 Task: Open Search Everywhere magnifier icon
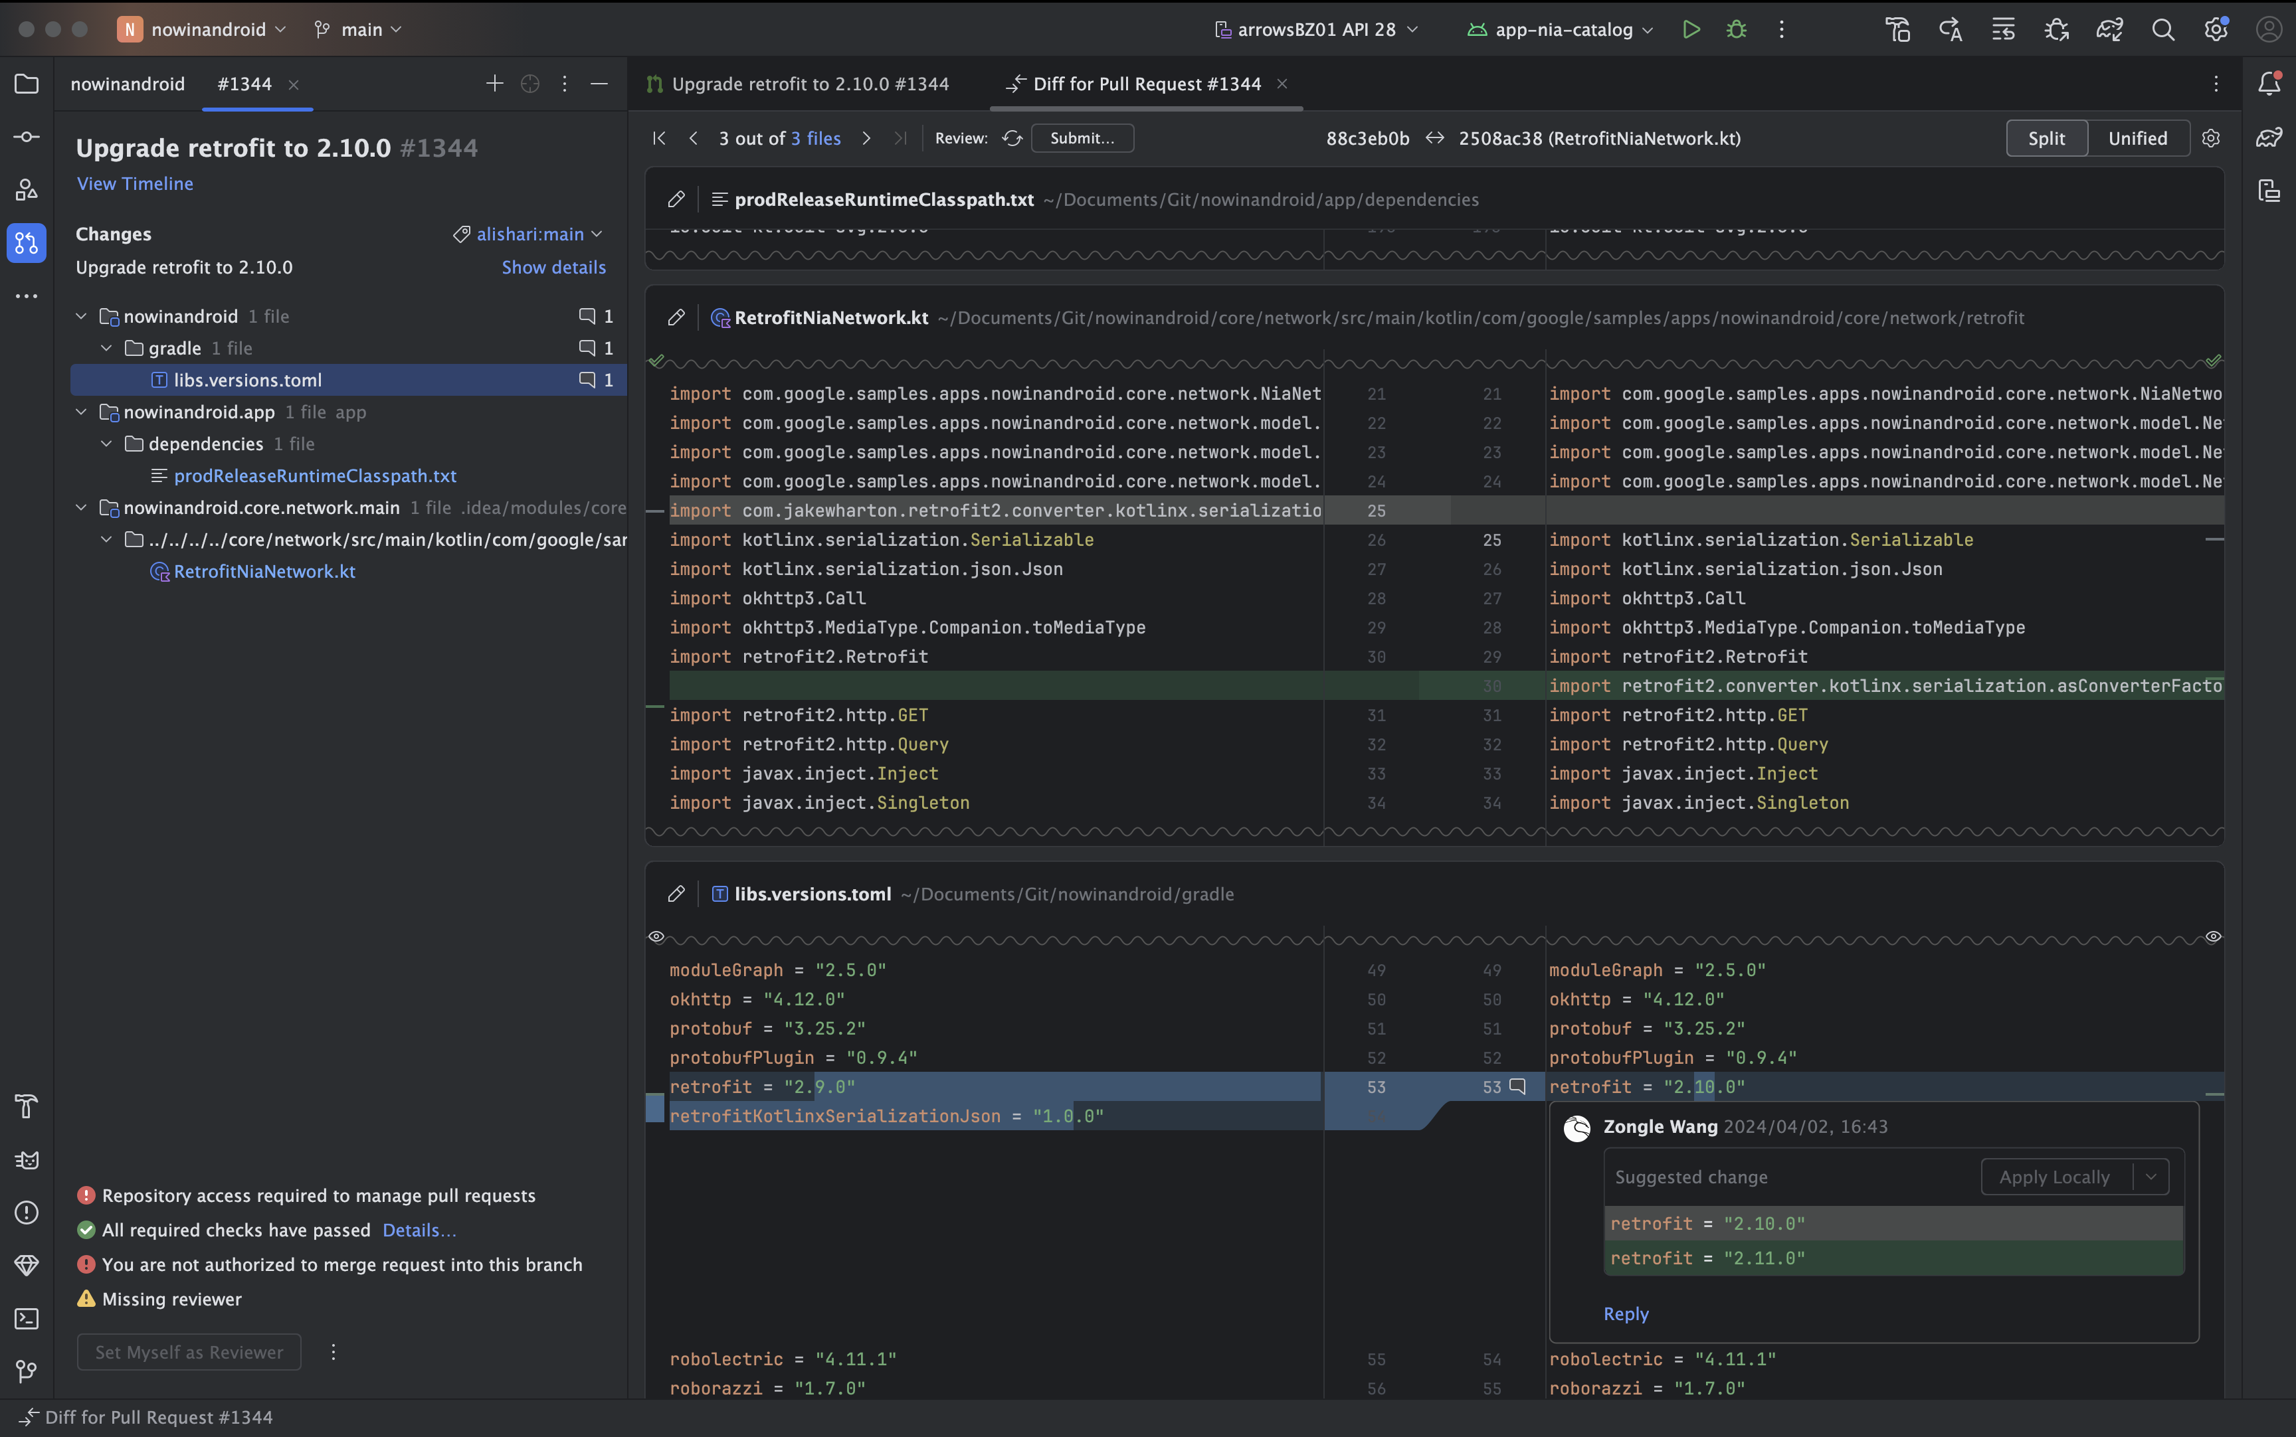coord(2163,29)
